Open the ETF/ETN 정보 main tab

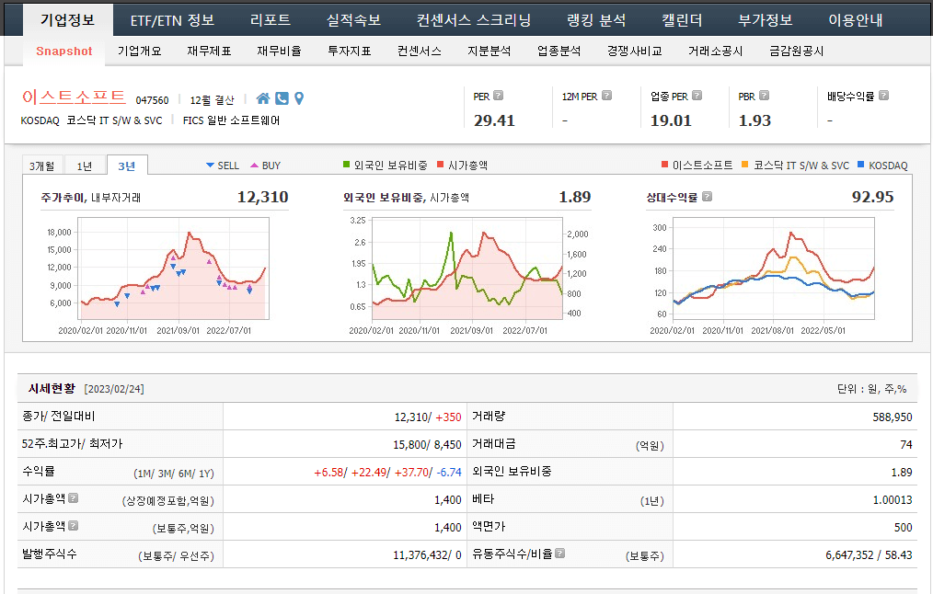coord(172,20)
